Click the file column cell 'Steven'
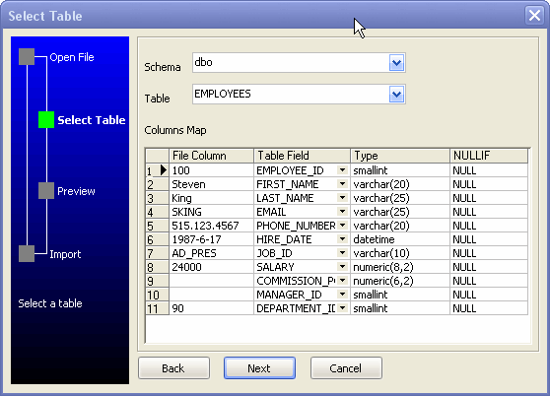 (212, 184)
